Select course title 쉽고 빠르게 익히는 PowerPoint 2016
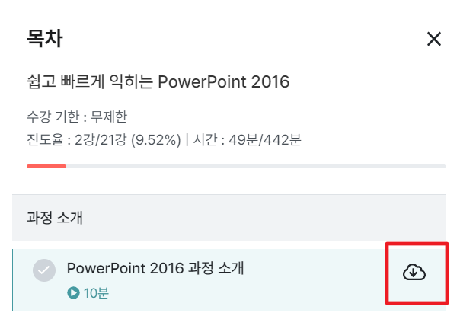 pos(158,81)
